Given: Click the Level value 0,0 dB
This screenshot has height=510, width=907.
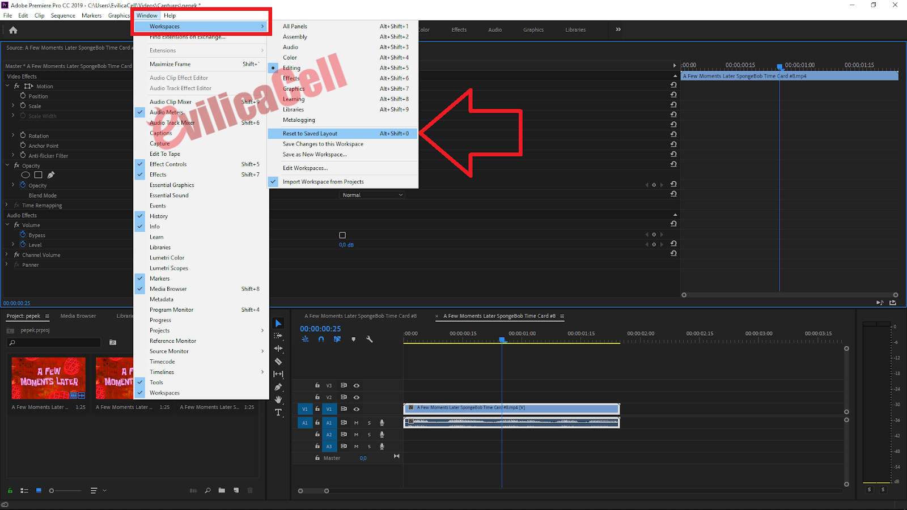Looking at the screenshot, I should click(x=346, y=245).
